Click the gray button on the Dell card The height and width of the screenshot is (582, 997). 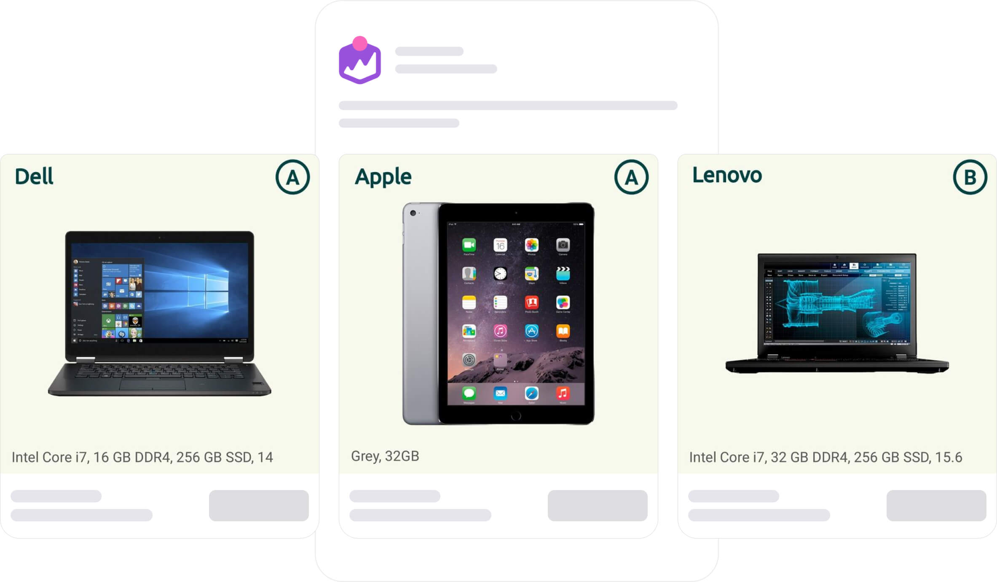tap(259, 505)
